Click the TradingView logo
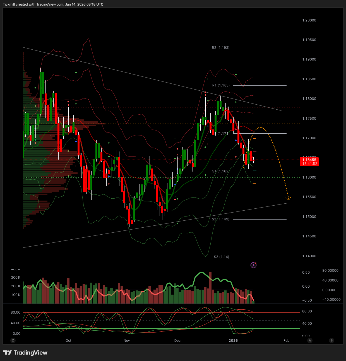Viewport: 346px width, 361px height. [x=25, y=353]
